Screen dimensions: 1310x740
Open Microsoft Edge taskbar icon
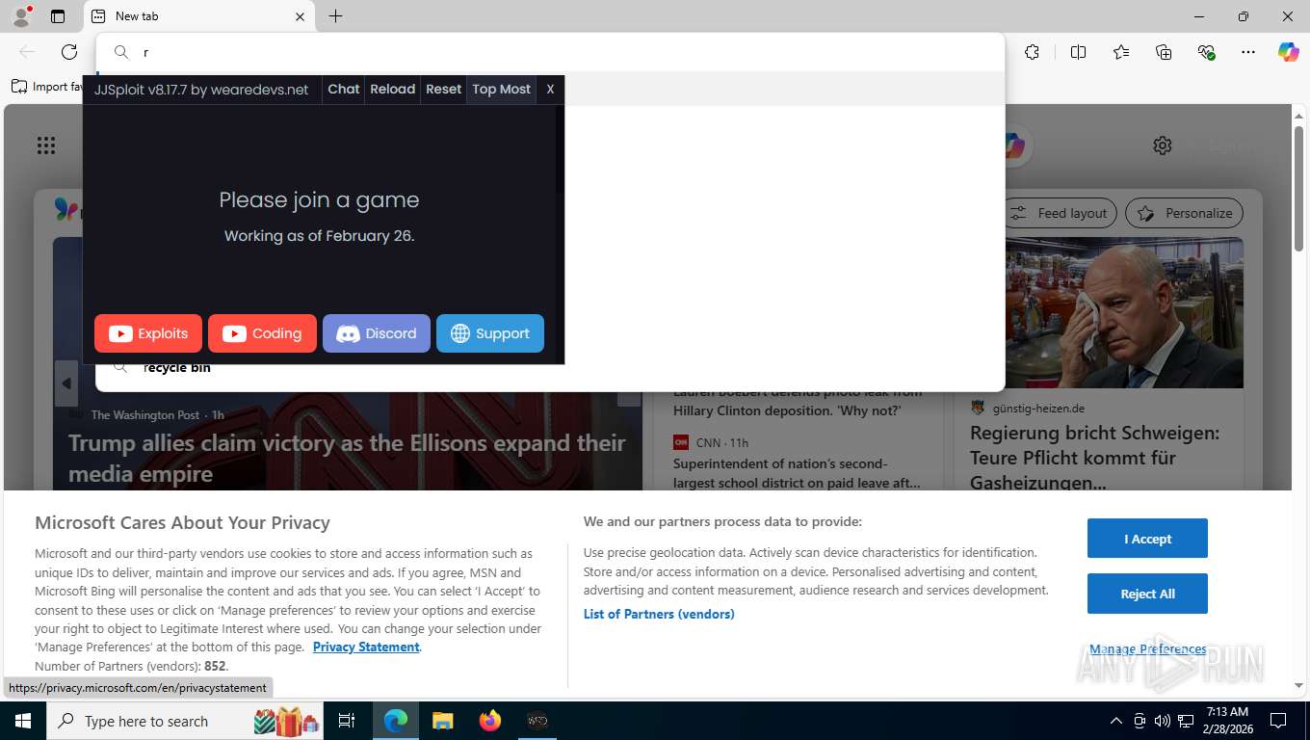pyautogui.click(x=395, y=721)
